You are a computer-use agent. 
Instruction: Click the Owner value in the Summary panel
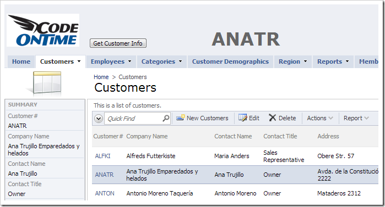(x=17, y=194)
